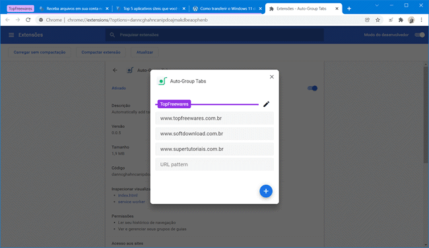Switch to Top 5 aplicativos úteis tab
This screenshot has width=429, height=248.
click(150, 9)
